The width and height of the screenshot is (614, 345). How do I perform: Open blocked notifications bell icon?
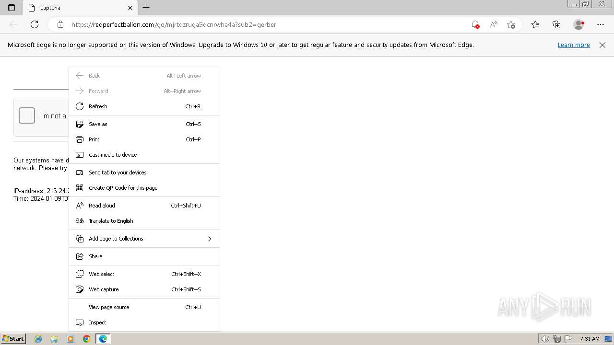tap(475, 24)
